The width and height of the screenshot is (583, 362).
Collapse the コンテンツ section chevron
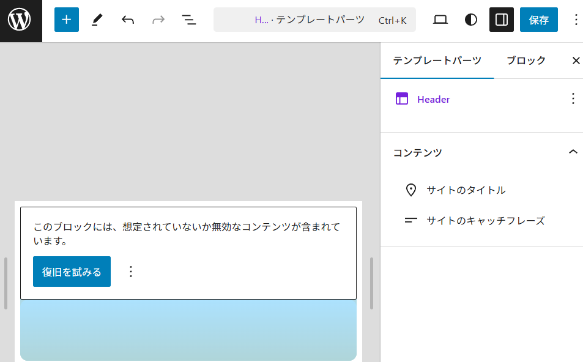[573, 152]
